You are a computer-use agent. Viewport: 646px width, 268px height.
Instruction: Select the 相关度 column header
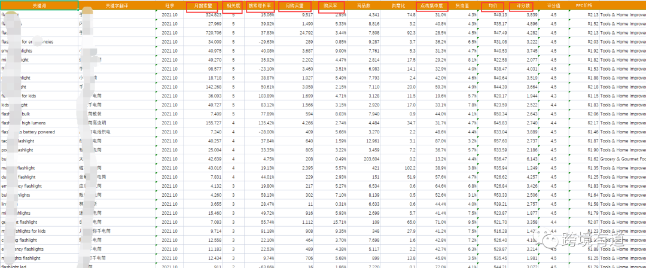click(234, 6)
